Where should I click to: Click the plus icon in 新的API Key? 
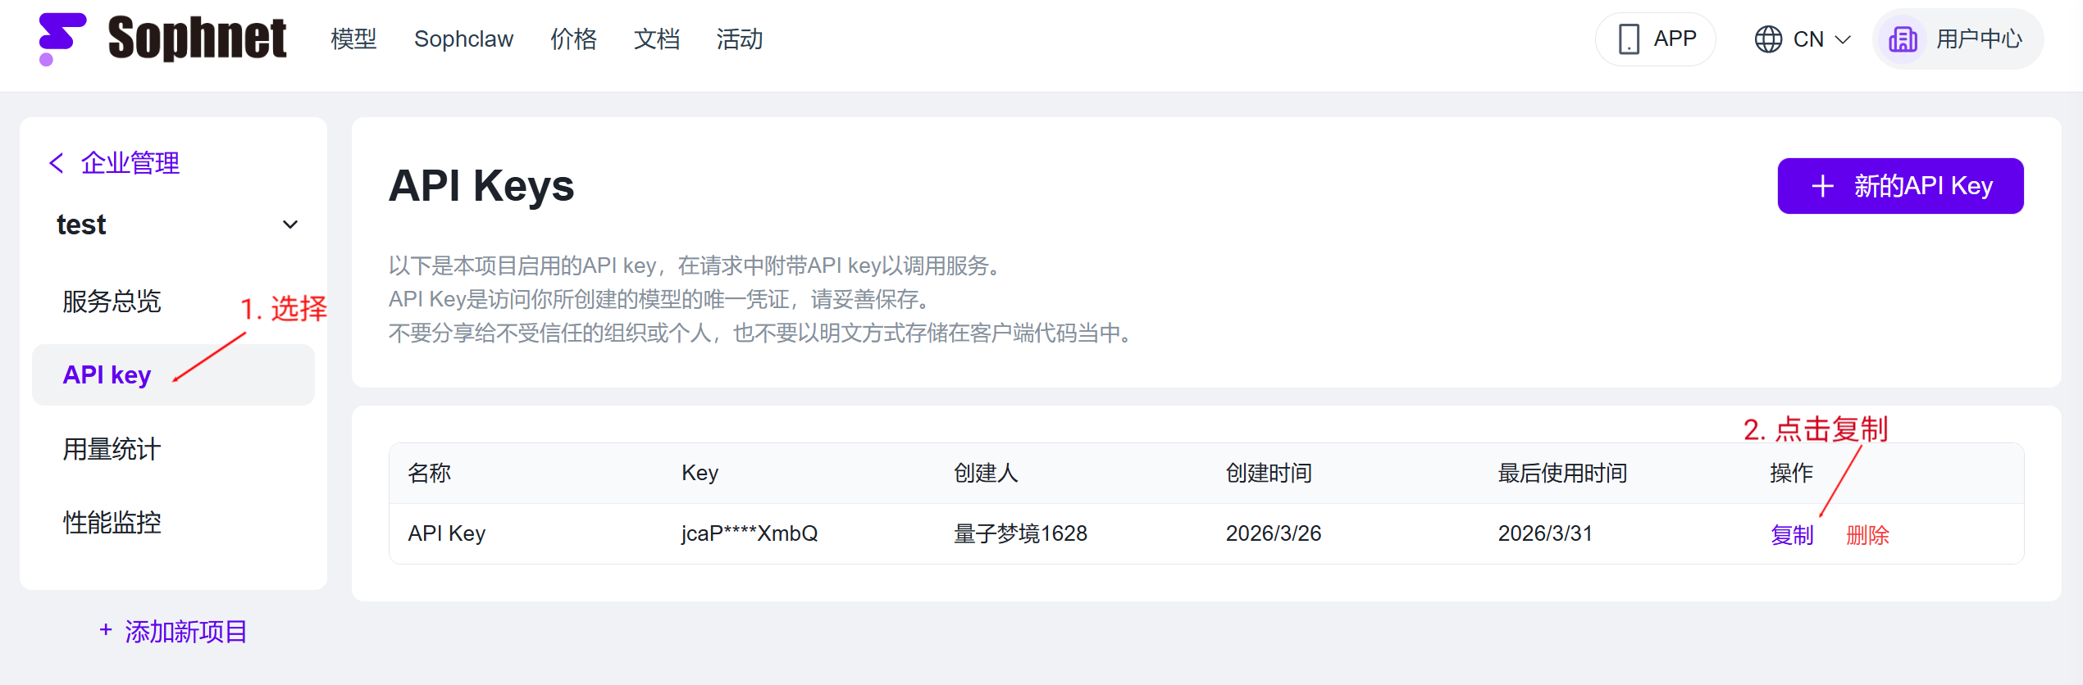click(x=1822, y=186)
